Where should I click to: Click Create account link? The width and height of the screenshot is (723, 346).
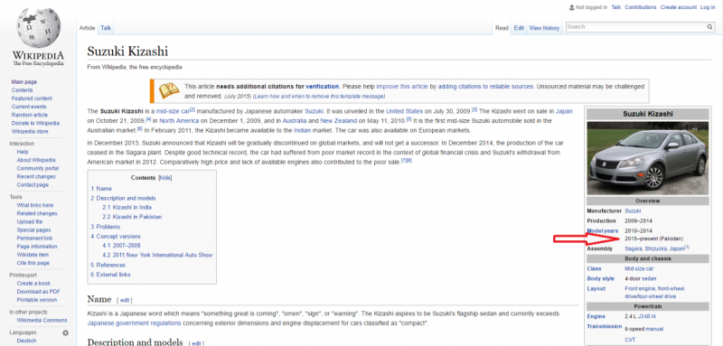pos(679,7)
